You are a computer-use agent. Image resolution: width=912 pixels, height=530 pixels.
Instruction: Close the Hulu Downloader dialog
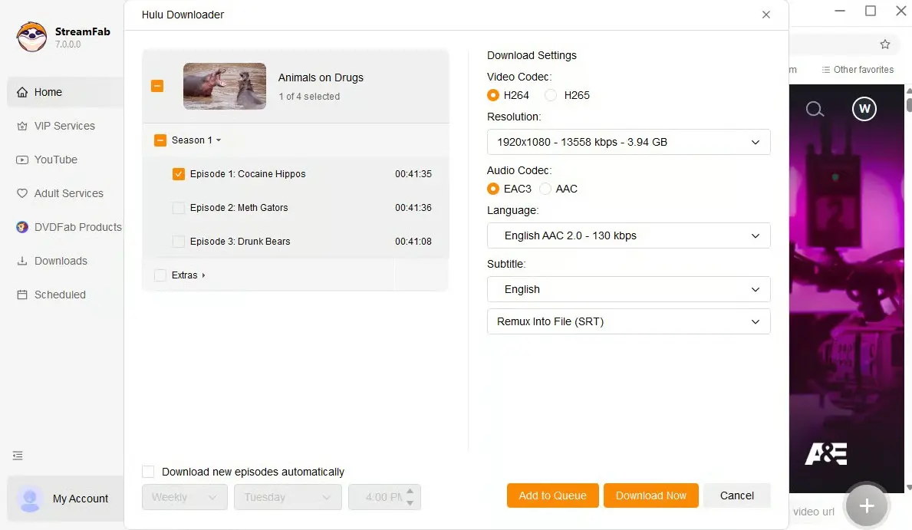tap(766, 15)
